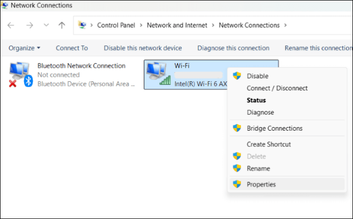Screen dimensions: 353x219
Task: Choose Diagnose in the context menu
Action: click(x=260, y=113)
